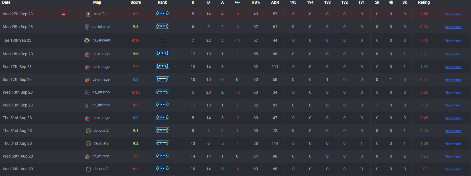Click the de_dust2 map icon for the Wed 30th Aug match
471x176 pixels.
tap(88, 169)
